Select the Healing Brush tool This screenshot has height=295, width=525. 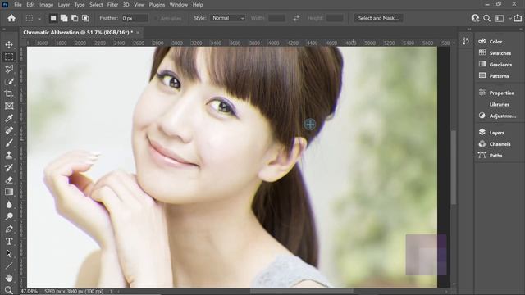tap(9, 131)
